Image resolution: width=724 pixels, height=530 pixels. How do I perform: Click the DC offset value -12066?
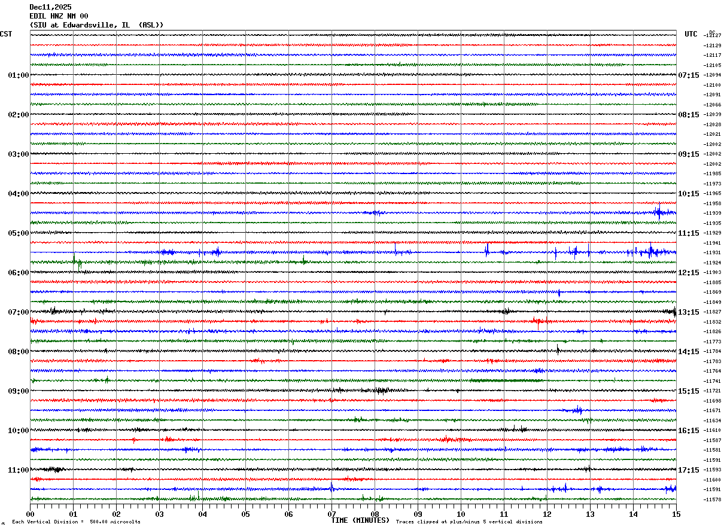(712, 105)
